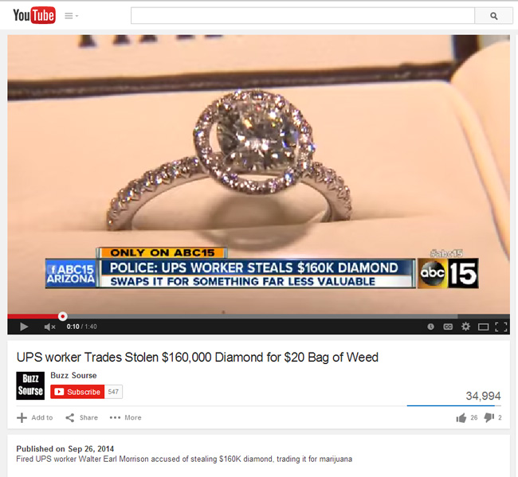Toggle theater mode
Image resolution: width=518 pixels, height=477 pixels.
coord(483,326)
